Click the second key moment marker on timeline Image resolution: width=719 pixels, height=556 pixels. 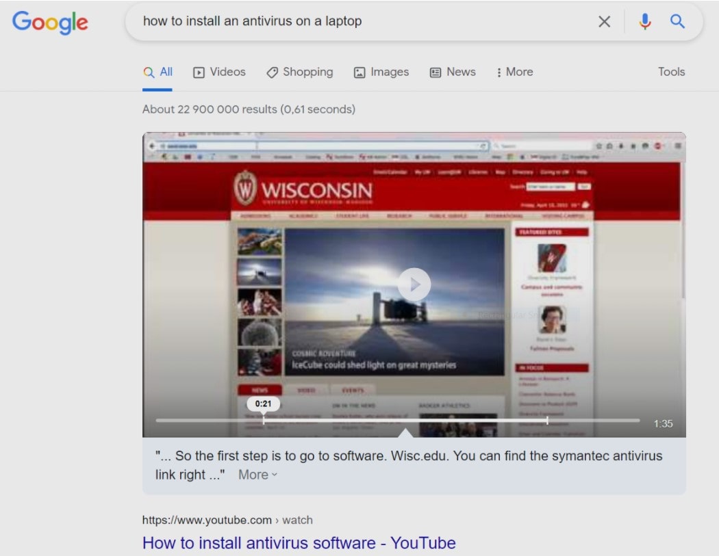(547, 420)
